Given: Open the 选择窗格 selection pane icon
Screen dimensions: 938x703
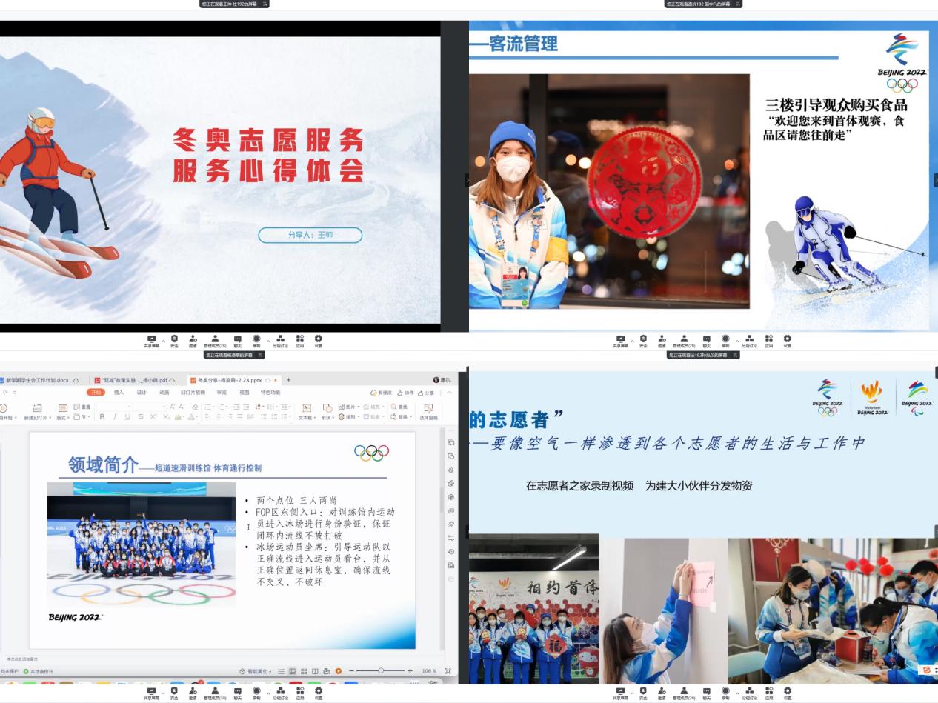Looking at the screenshot, I should (x=428, y=411).
